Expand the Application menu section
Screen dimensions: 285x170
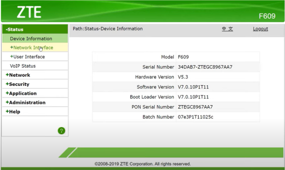(35, 93)
